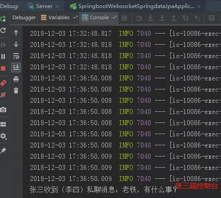Jump up the stack trace arrow
The image size is (221, 198).
(x=16, y=33)
